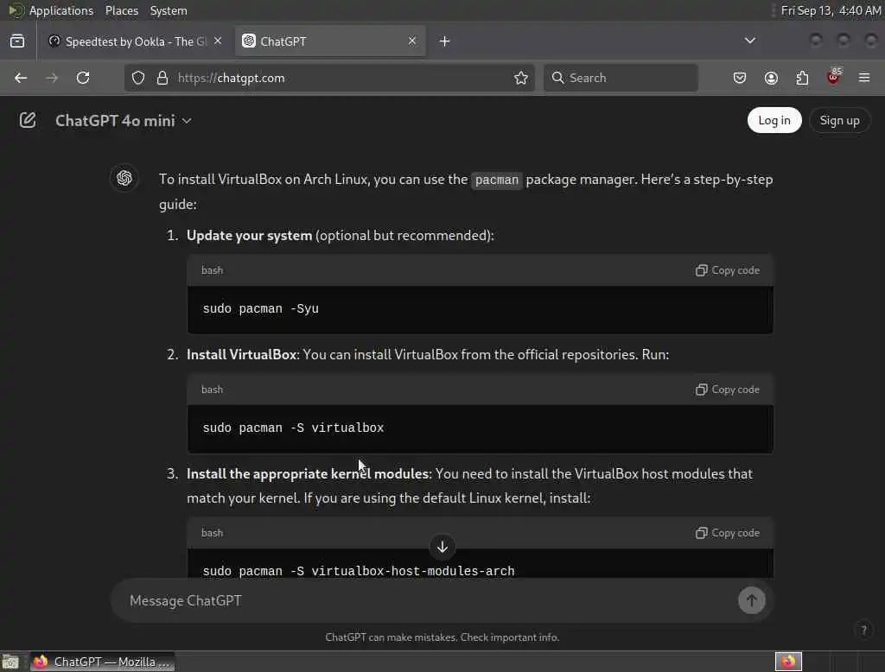Click the Firefox Search box
Image resolution: width=885 pixels, height=672 pixels.
[x=621, y=78]
